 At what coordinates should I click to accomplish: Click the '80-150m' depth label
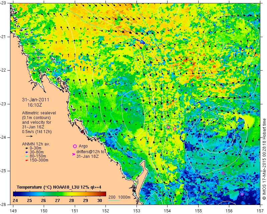38,156
